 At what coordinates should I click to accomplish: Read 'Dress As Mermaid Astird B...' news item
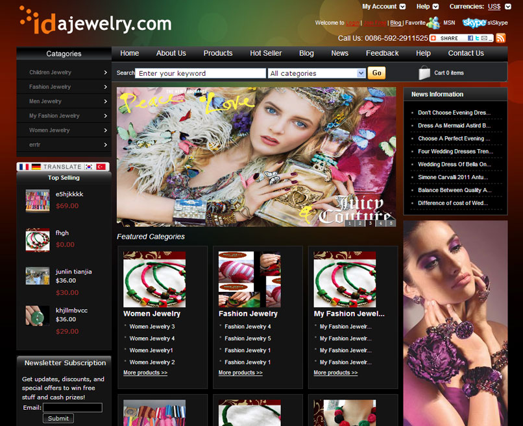tap(454, 126)
